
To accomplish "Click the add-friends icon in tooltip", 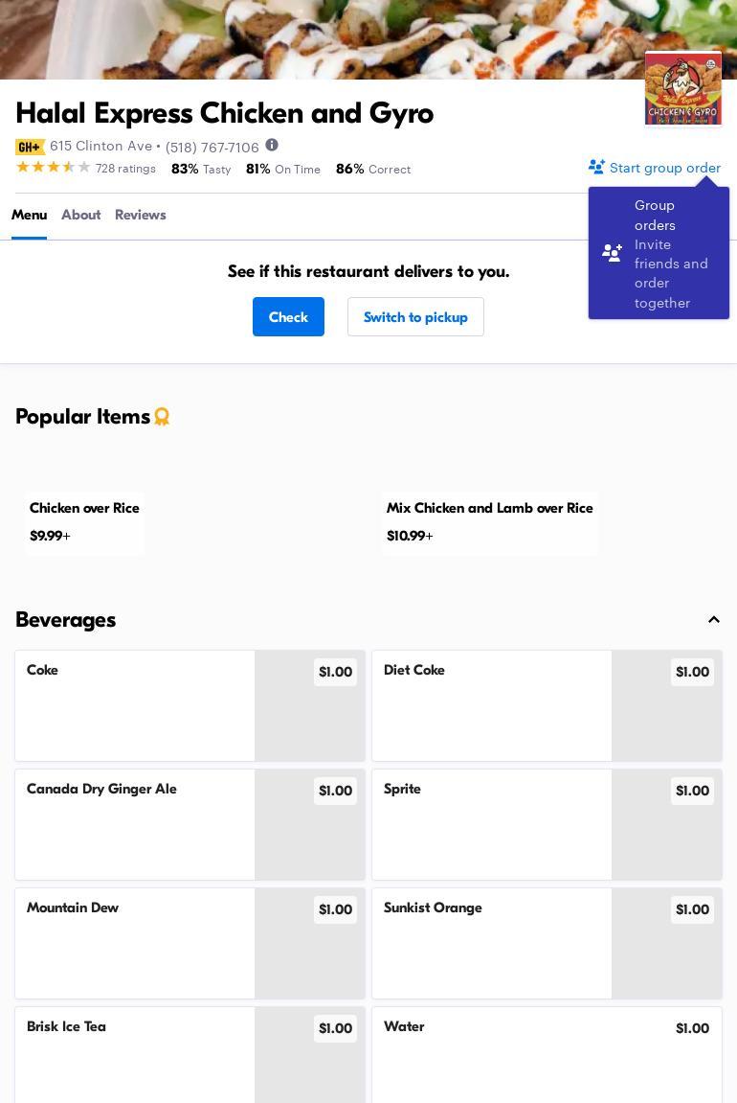I will [x=612, y=253].
